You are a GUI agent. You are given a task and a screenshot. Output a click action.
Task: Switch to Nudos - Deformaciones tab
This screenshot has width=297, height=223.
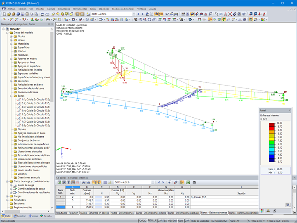tap(122, 213)
